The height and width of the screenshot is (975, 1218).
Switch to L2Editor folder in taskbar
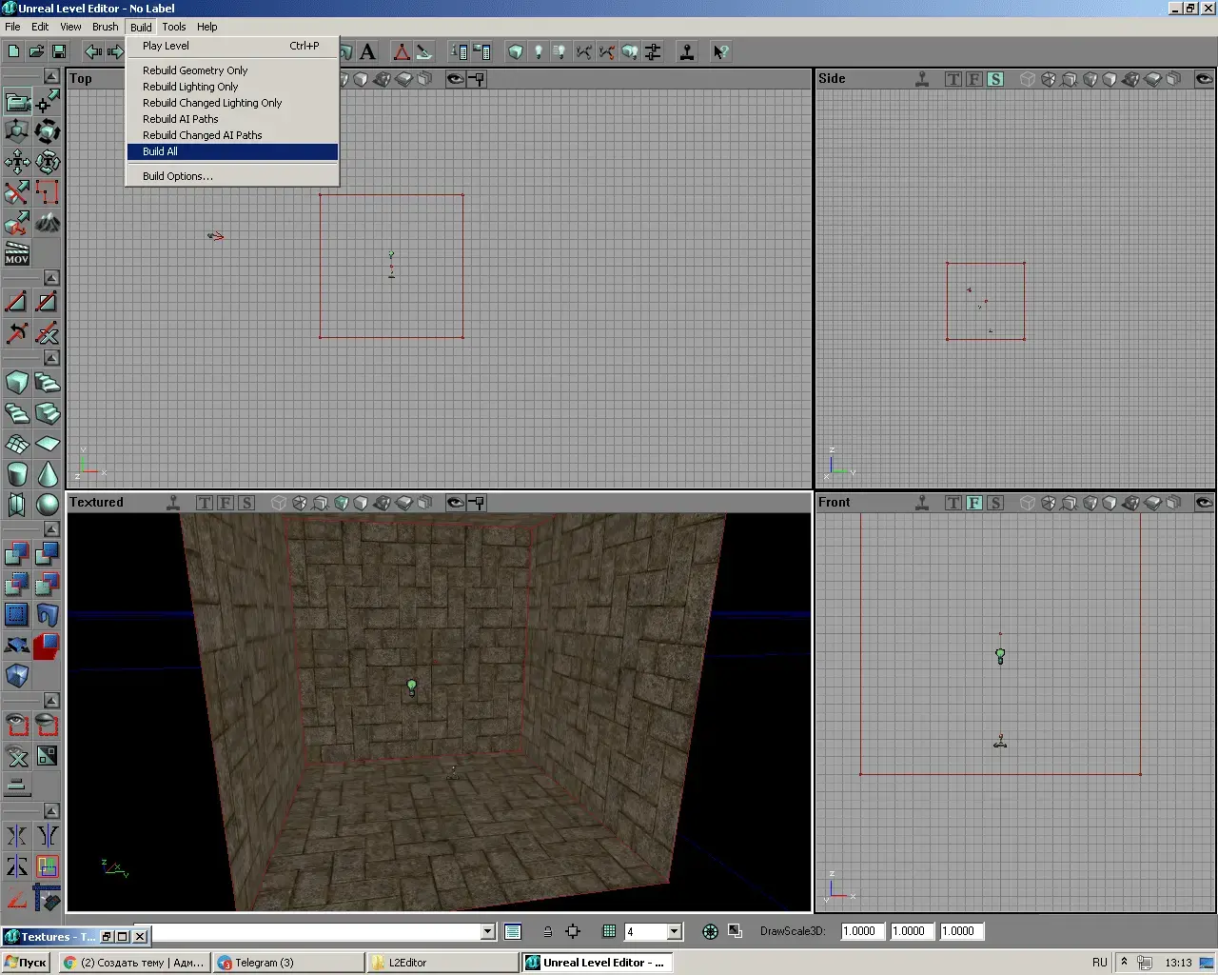(x=442, y=963)
